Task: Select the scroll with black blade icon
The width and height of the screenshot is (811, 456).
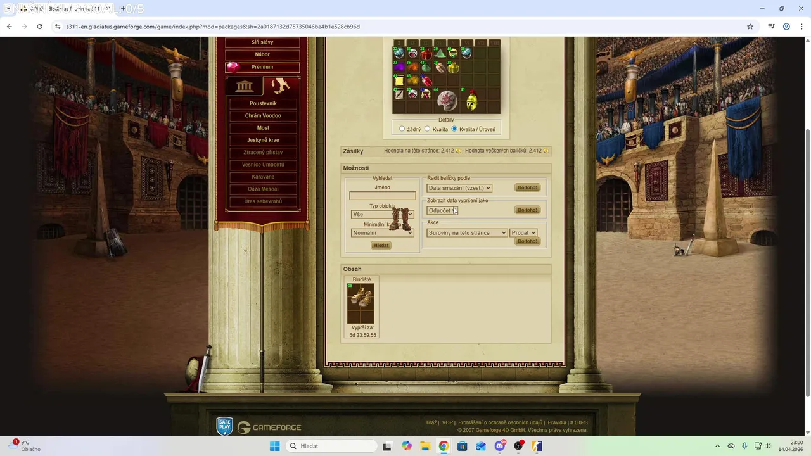Action: [x=399, y=94]
